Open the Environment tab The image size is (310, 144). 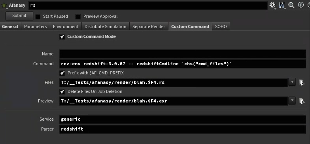(66, 27)
